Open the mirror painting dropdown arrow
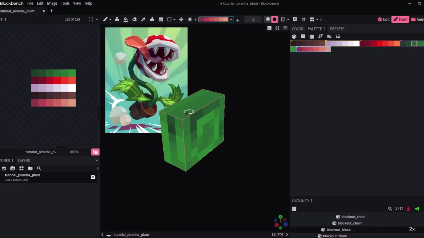Viewport: 424px width, 238px height. [x=288, y=19]
